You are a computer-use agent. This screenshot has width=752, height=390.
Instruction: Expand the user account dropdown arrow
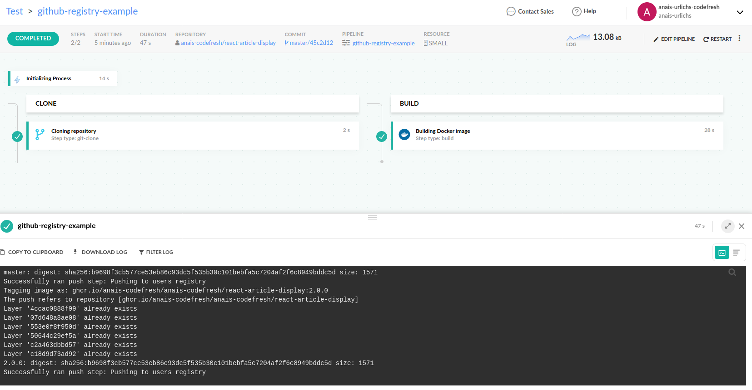(740, 12)
